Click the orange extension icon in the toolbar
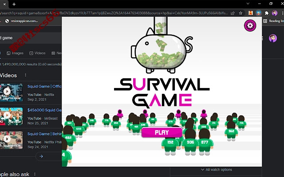The image size is (284, 177). click(250, 13)
